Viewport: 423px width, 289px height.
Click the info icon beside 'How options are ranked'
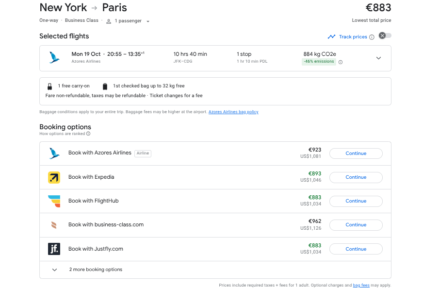(88, 134)
